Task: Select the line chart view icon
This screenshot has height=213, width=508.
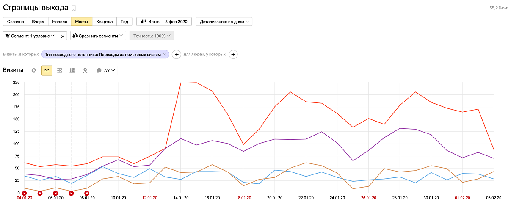Action: click(47, 70)
